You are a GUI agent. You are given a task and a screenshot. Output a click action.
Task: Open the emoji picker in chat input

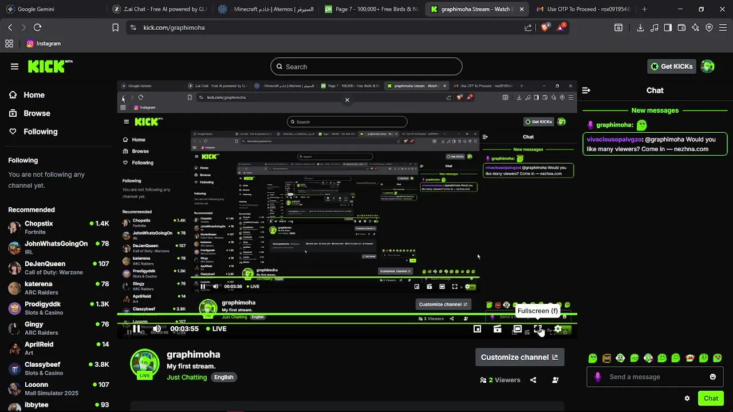pyautogui.click(x=713, y=377)
